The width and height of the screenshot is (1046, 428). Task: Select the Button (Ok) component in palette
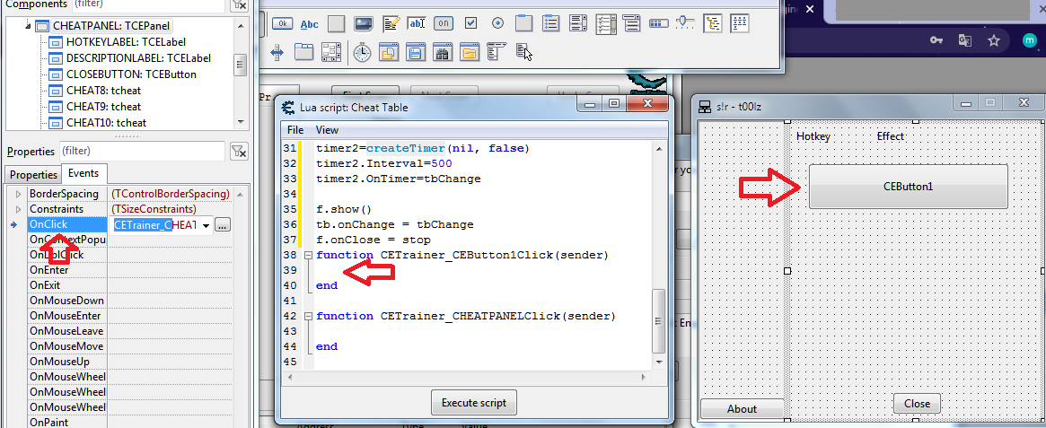click(282, 23)
